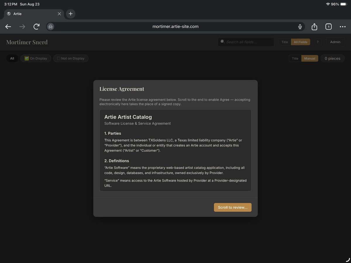Click the empty frame icon on Not on Display

click(59, 58)
